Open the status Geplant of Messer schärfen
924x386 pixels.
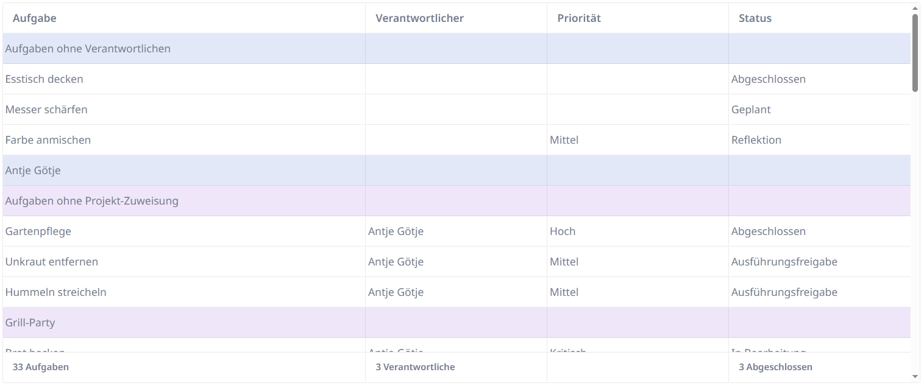coord(751,109)
